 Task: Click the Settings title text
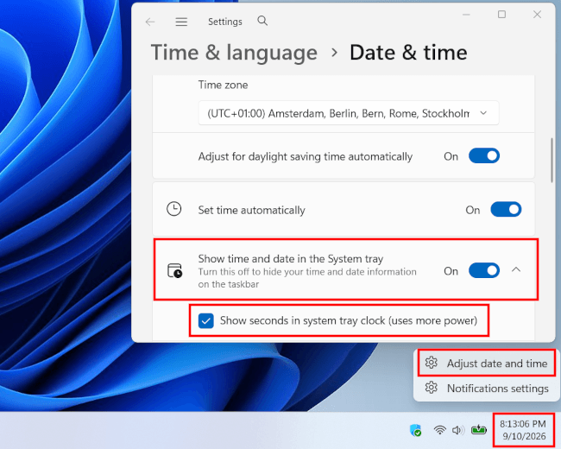point(225,22)
